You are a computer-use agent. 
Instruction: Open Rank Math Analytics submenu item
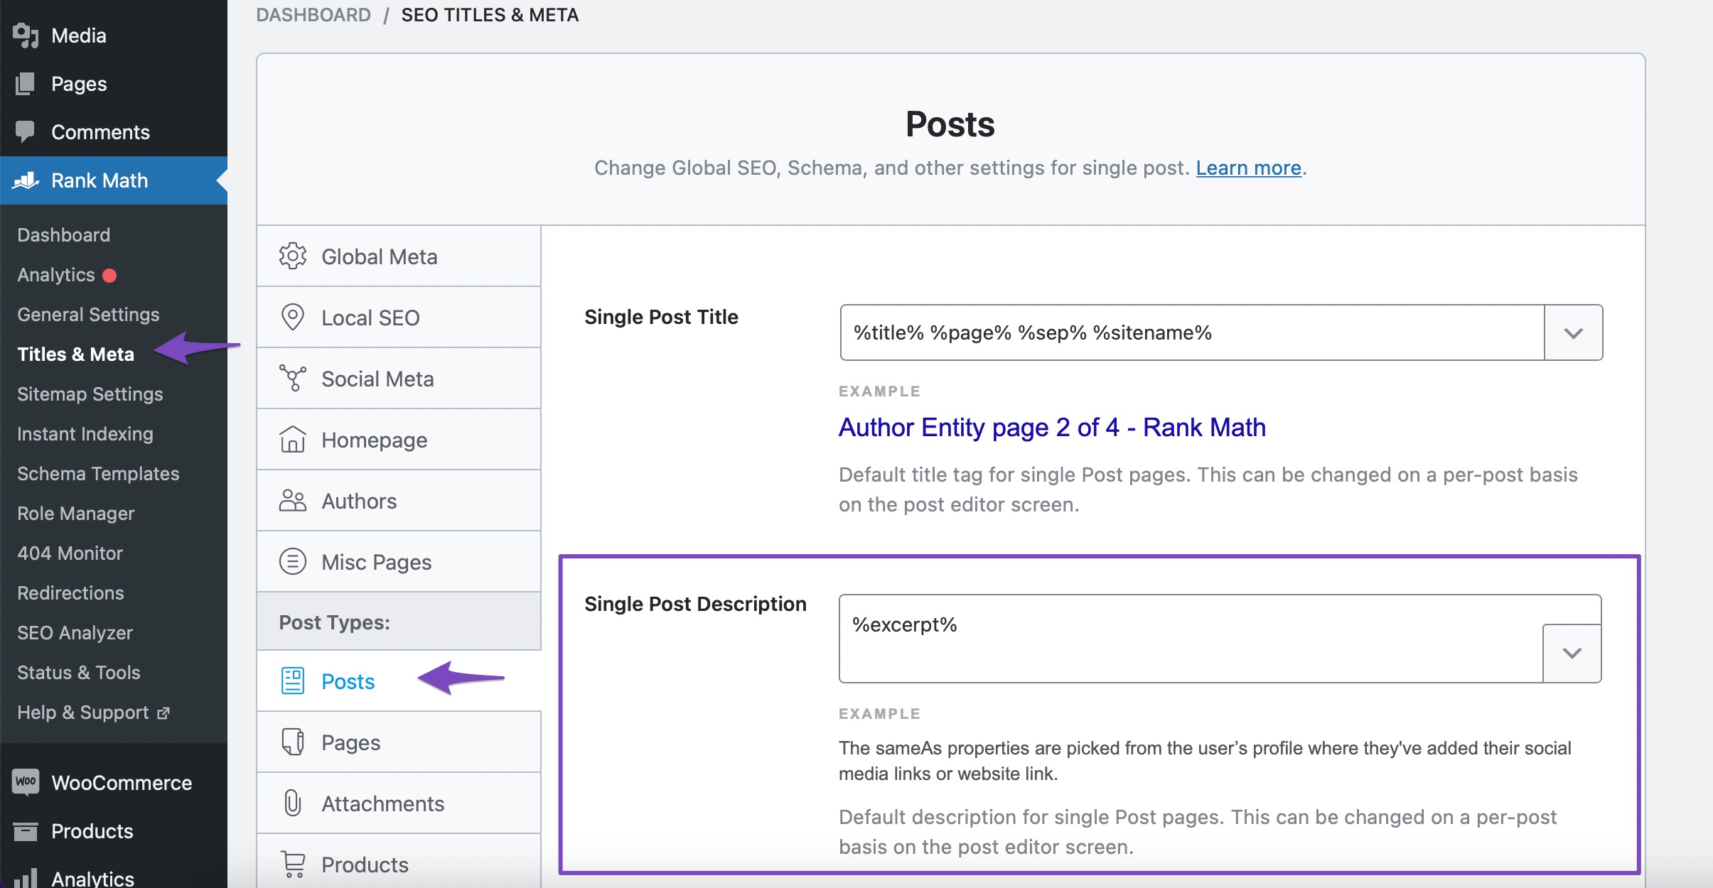click(x=56, y=275)
